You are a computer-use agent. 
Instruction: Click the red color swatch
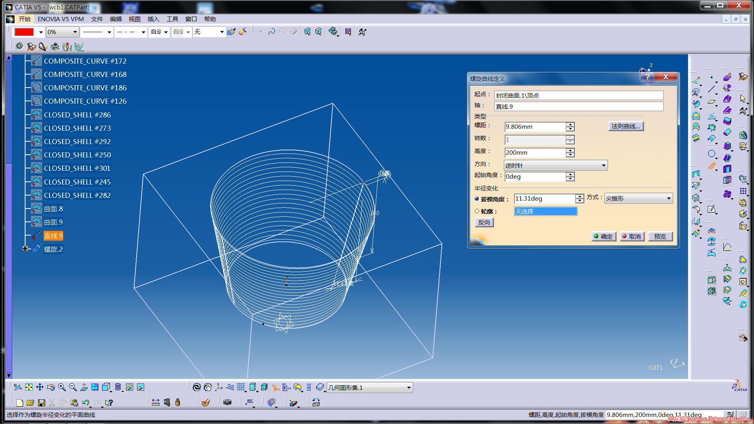[24, 32]
